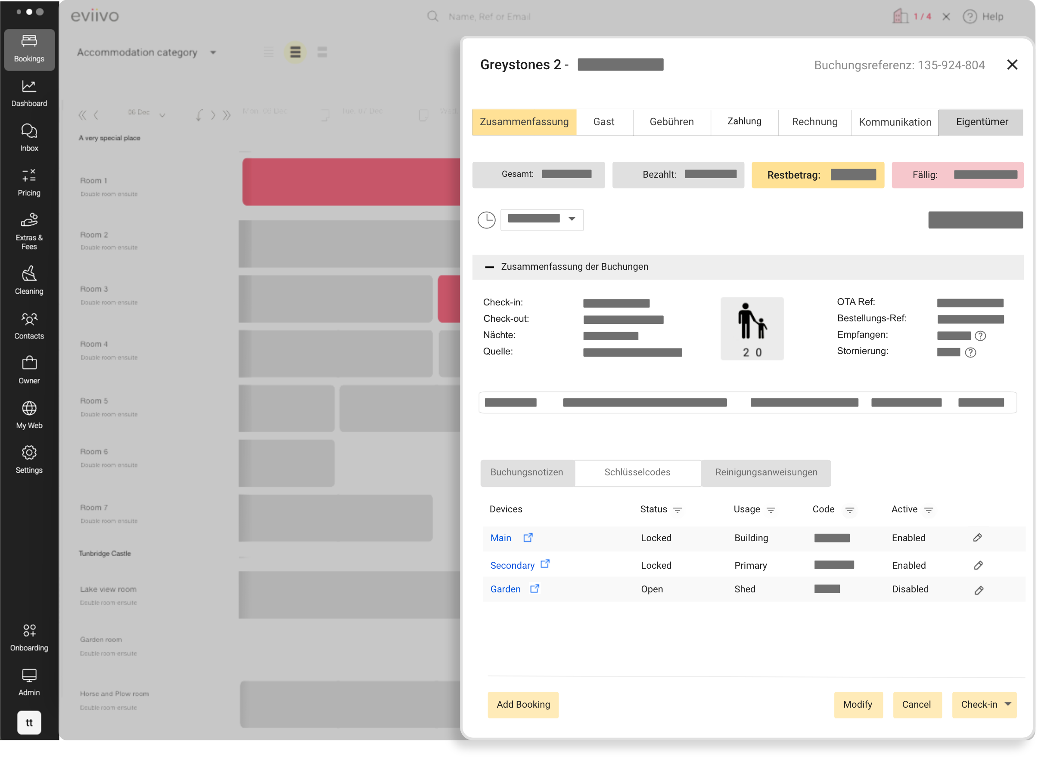Viewport: 1041px width, 761px height.
Task: Open the Secondary device link
Action: coord(512,565)
